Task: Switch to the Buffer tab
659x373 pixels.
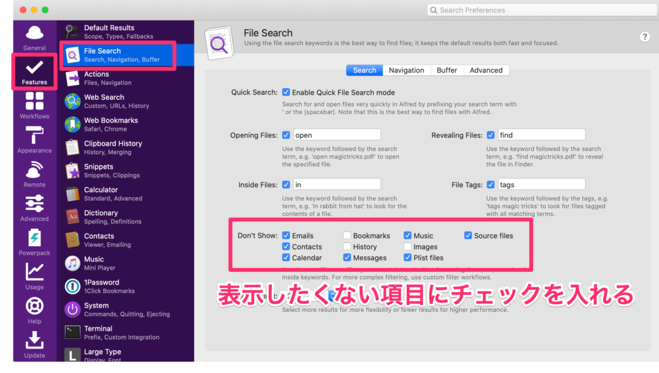Action: tap(447, 70)
